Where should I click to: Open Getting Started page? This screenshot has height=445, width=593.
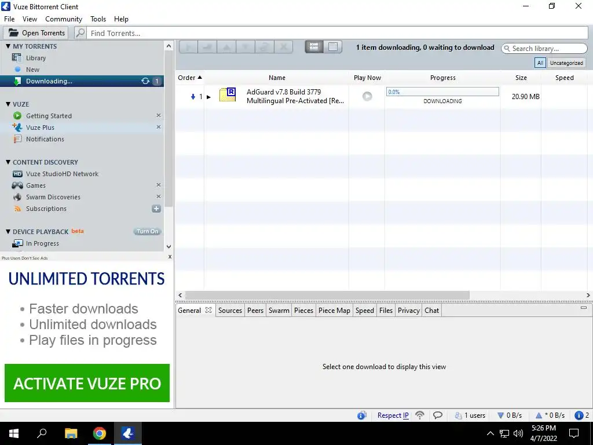49,116
